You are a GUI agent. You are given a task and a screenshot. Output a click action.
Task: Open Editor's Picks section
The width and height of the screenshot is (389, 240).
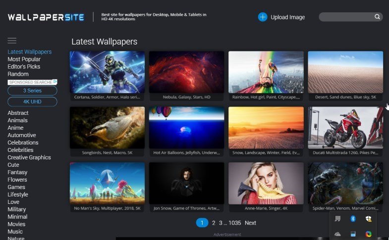[x=24, y=67]
